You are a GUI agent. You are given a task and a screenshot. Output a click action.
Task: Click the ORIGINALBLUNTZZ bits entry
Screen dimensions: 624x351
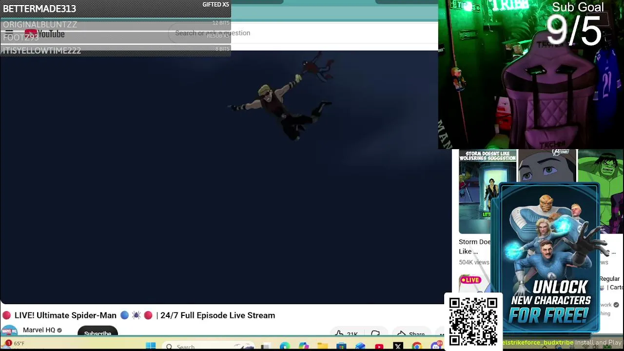(x=116, y=24)
